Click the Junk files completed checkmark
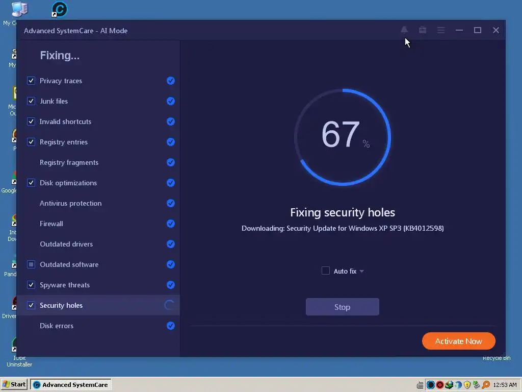This screenshot has height=392, width=522. [170, 101]
